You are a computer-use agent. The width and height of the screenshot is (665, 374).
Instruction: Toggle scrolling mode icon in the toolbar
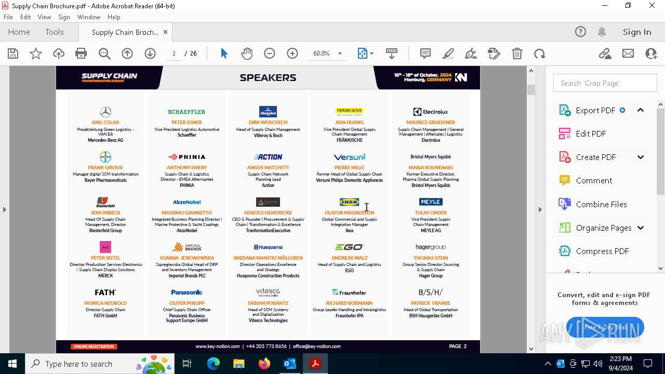(x=392, y=54)
